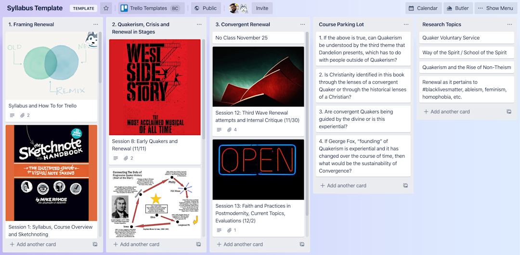Click the board member avatar photo

click(x=234, y=8)
